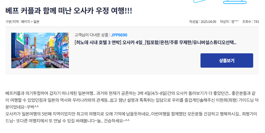Image resolution: width=265 pixels, height=133 pixels.
Task: Click the blue monitor illustration icon at top
Action: pos(235,2)
